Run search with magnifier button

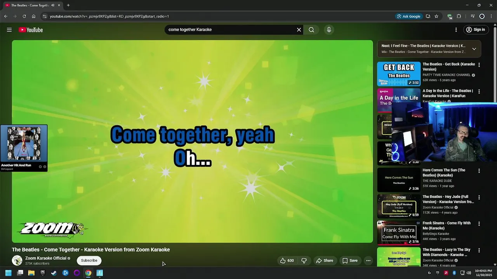tap(311, 30)
